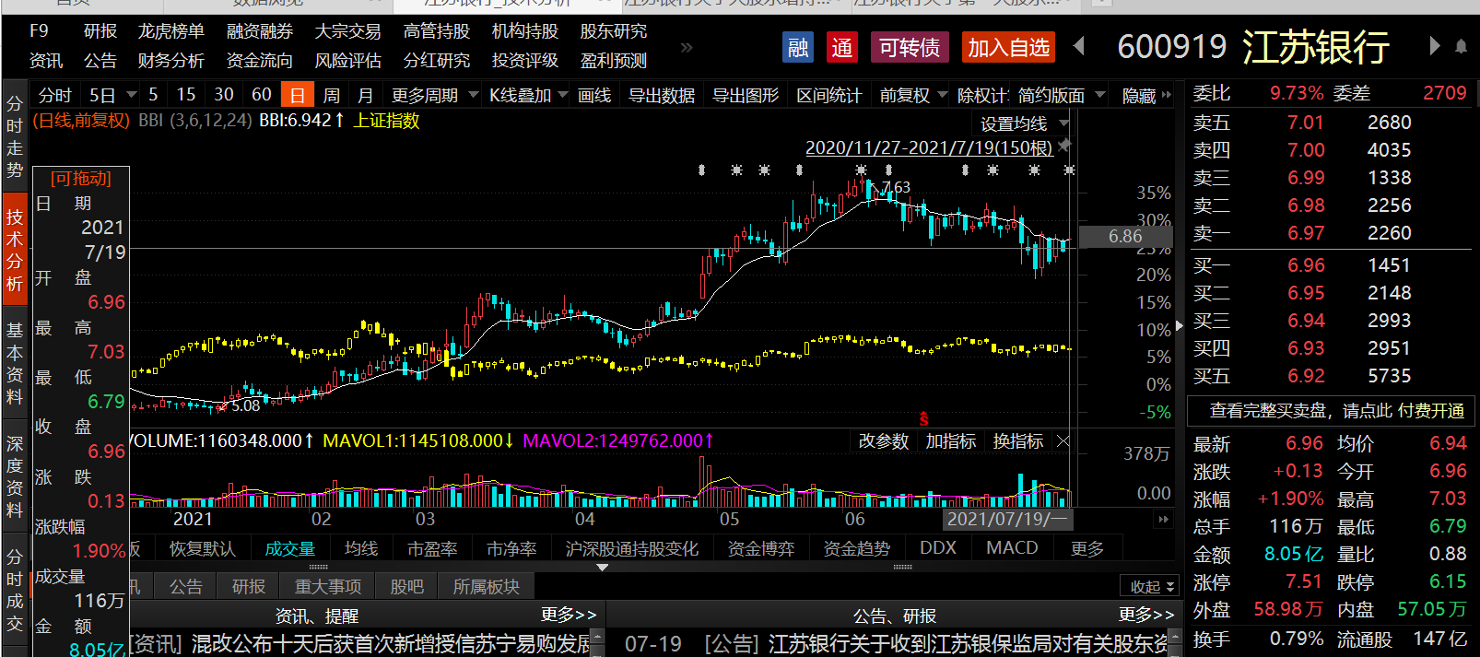The width and height of the screenshot is (1480, 657).
Task: Click the red 通 stock-connect badge
Action: tap(841, 47)
